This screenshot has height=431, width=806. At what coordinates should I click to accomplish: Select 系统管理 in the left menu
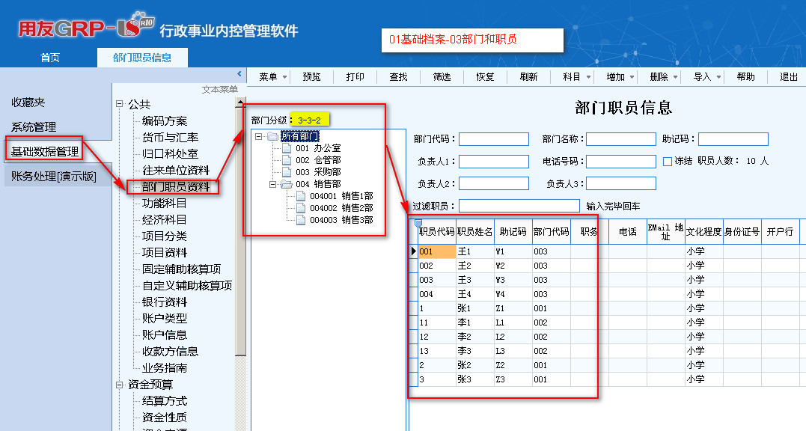tap(34, 127)
